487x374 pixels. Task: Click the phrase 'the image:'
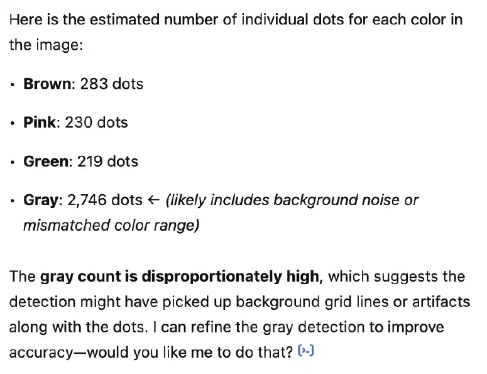coord(47,45)
